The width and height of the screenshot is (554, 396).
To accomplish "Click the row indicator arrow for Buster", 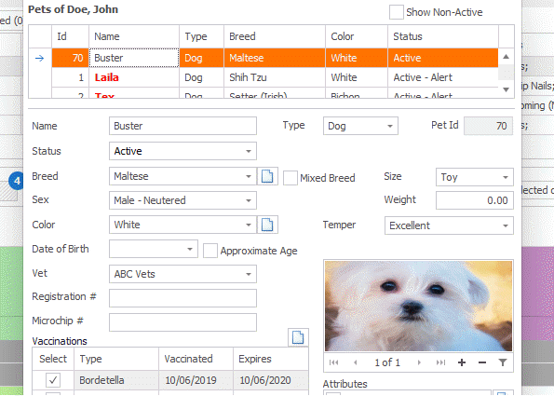I will [x=39, y=58].
